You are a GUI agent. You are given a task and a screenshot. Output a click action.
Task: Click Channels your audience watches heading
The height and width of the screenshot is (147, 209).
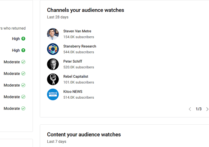[86, 10]
